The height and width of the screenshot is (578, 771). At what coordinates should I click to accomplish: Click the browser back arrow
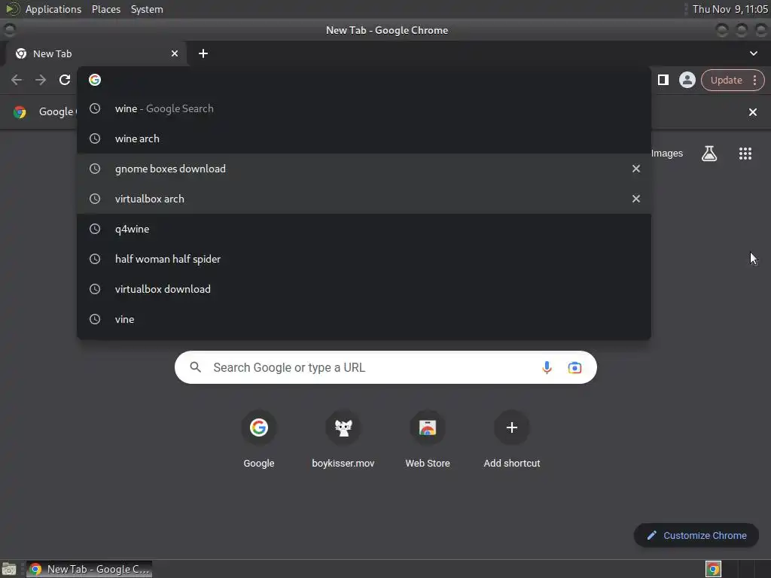pyautogui.click(x=17, y=80)
